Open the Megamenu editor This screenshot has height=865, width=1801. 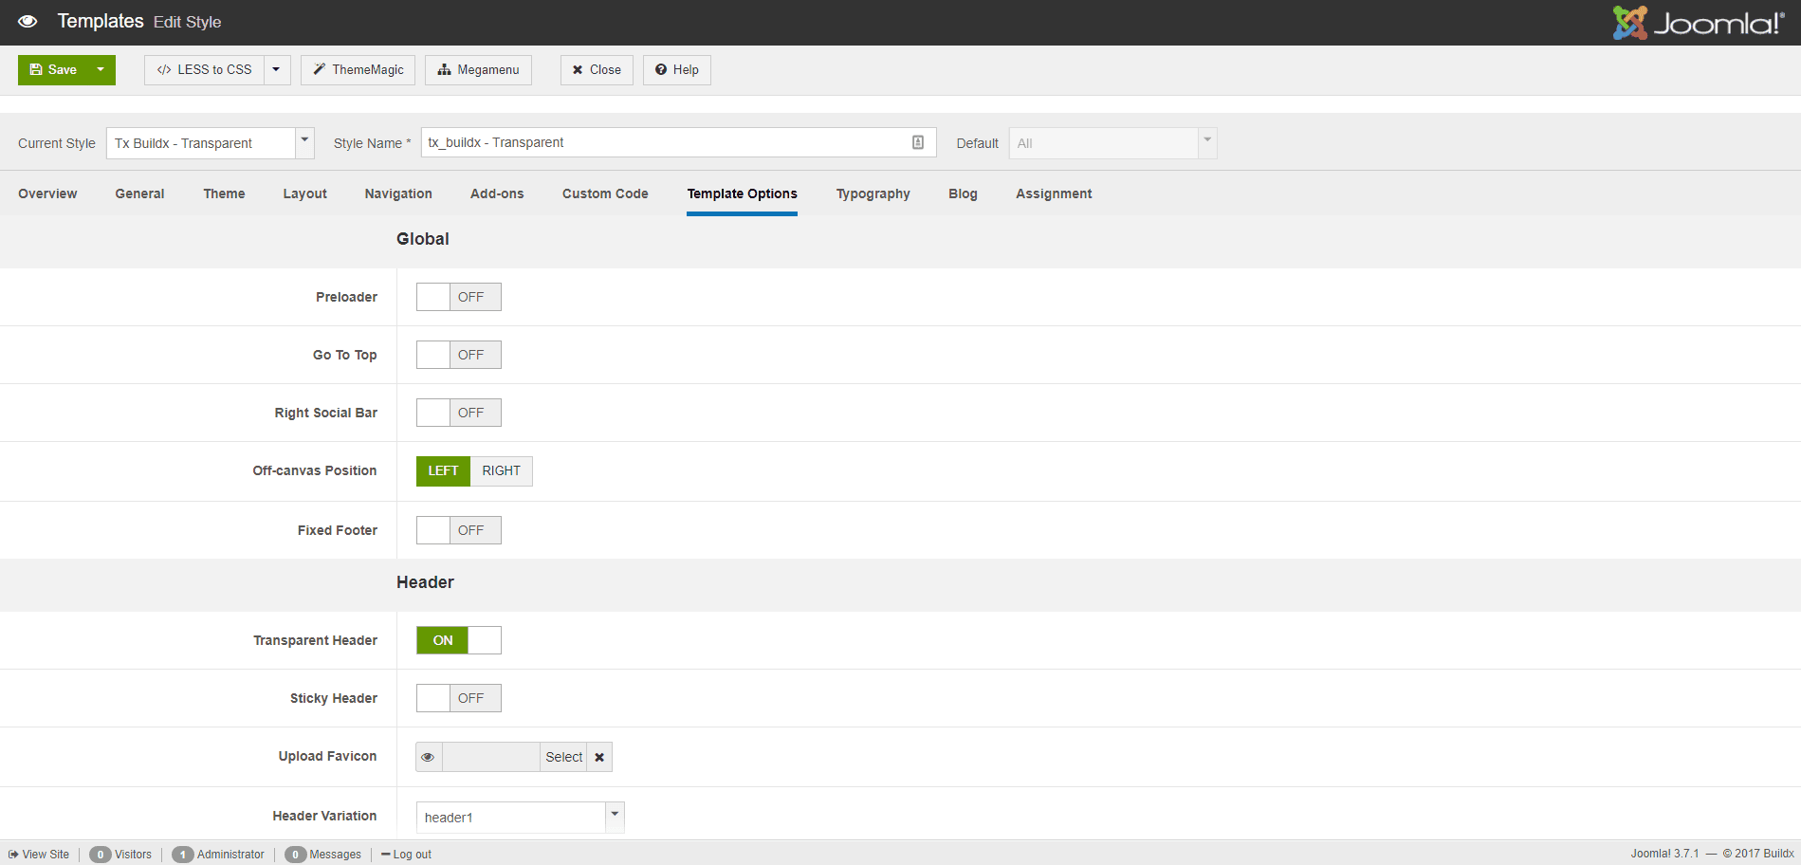pos(478,70)
